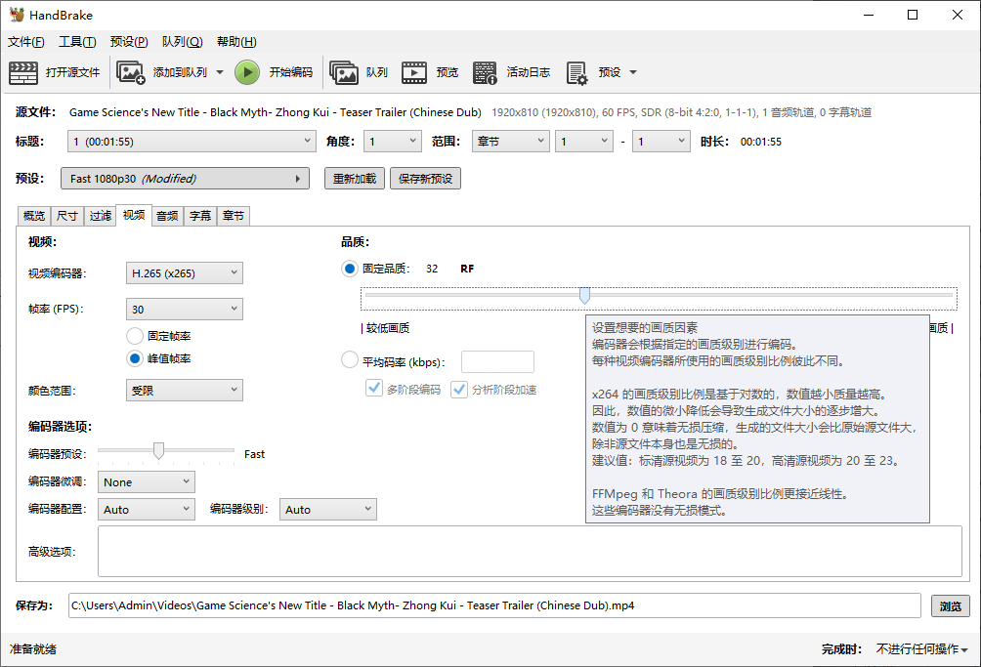Open the Queue icon in toolbar

click(344, 72)
